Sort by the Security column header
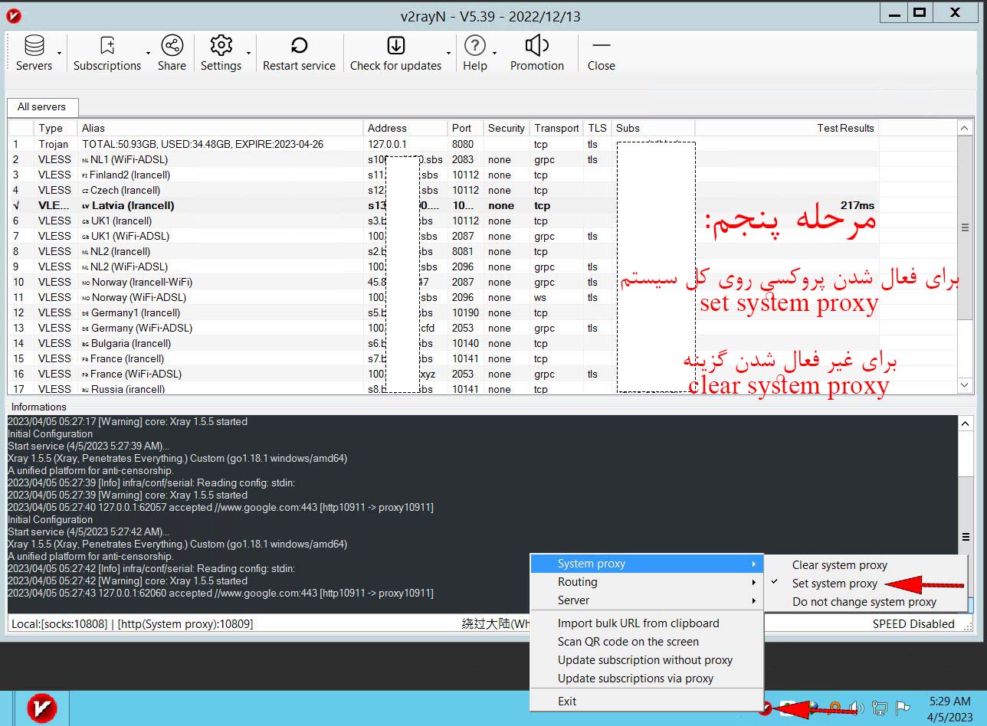 pyautogui.click(x=507, y=128)
